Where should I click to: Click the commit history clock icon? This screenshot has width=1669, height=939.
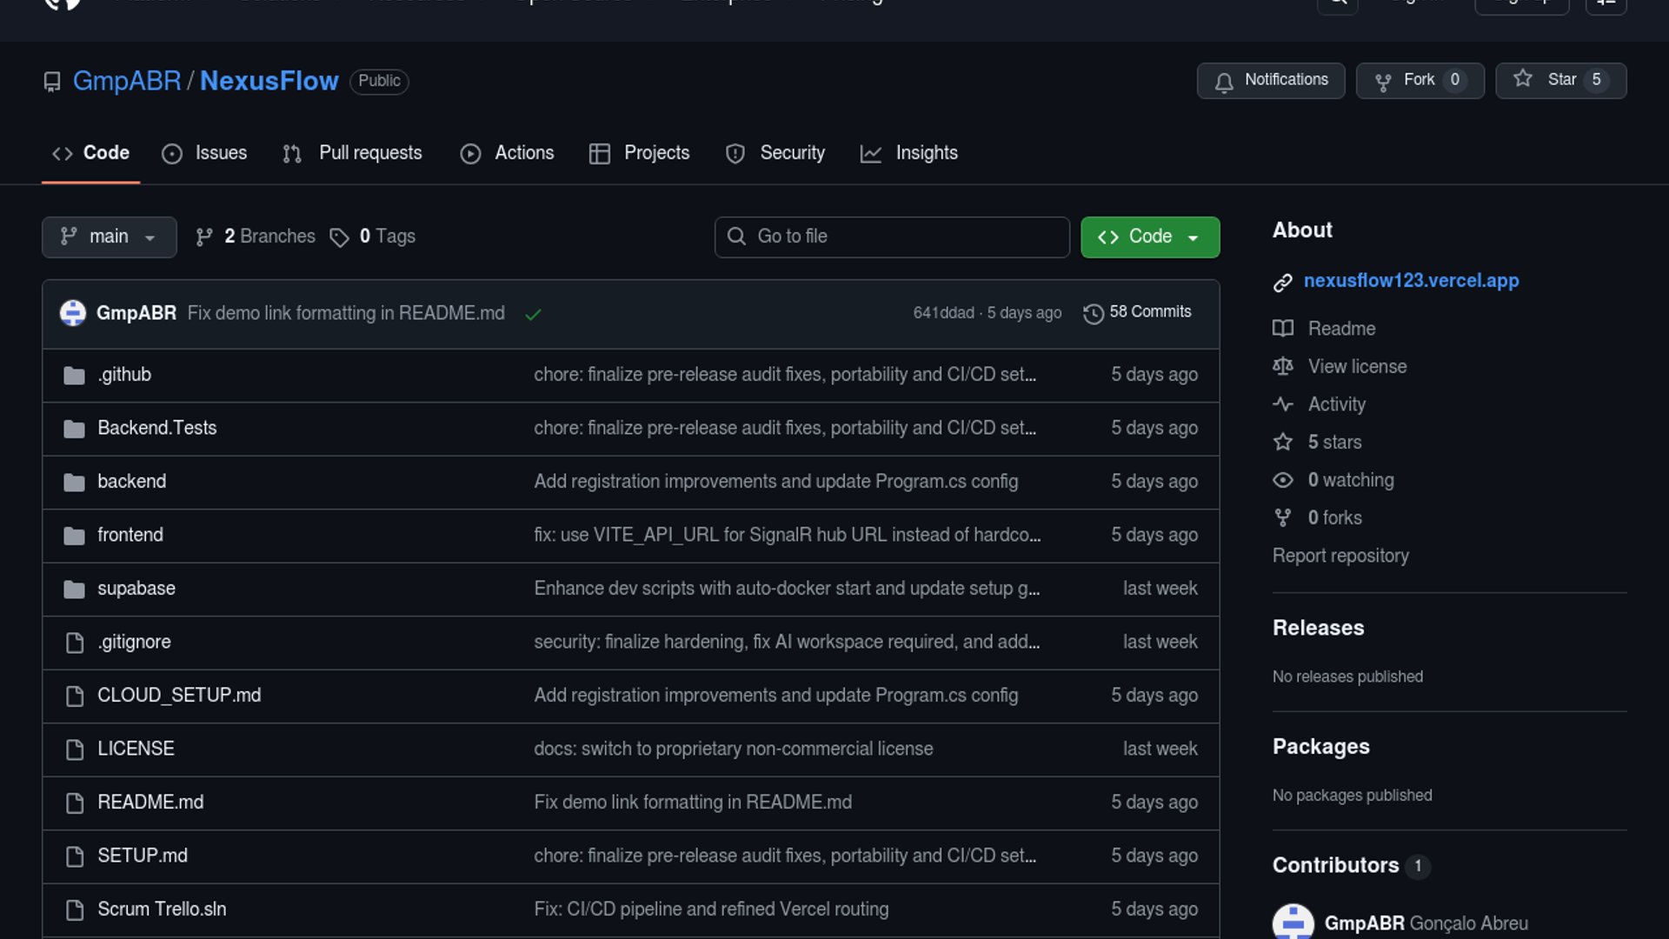coord(1093,313)
